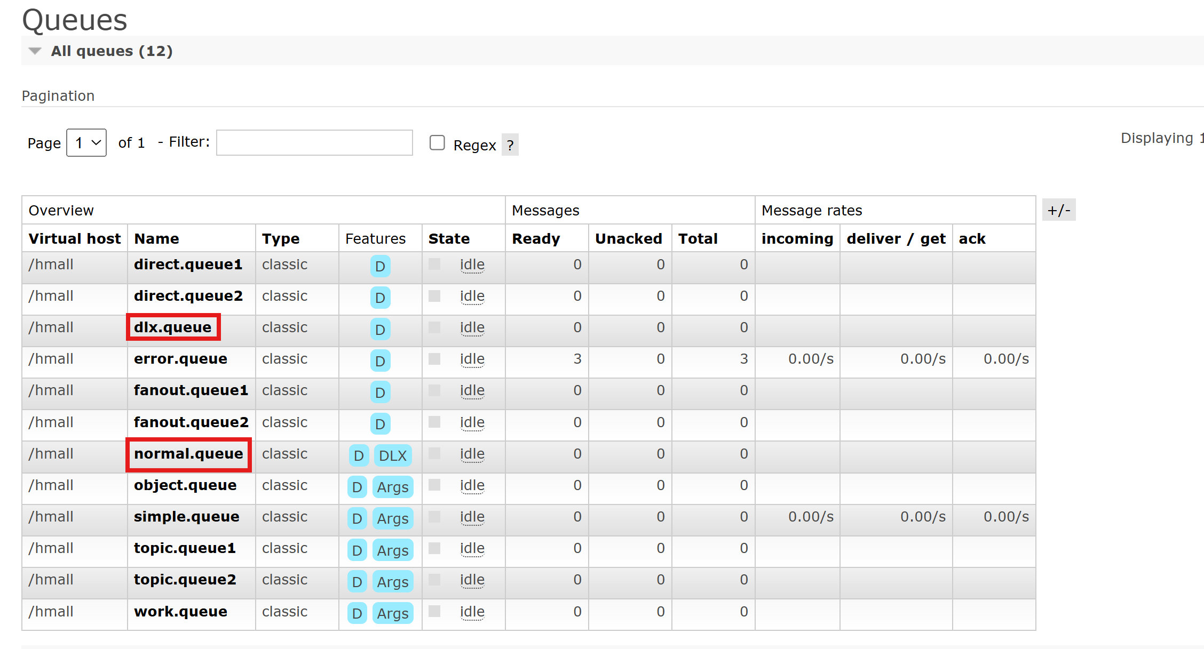The width and height of the screenshot is (1204, 649).
Task: Enable the Regex checkbox
Action: pos(437,143)
